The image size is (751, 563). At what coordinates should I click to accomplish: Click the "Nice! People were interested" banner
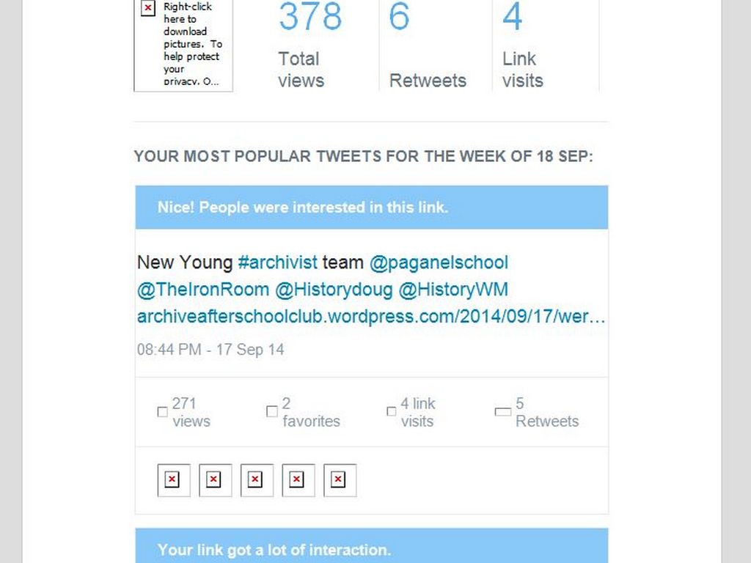click(x=371, y=207)
